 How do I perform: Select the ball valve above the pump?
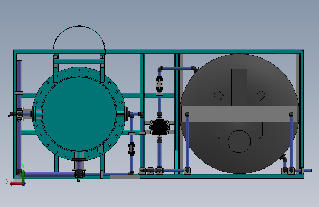click(x=160, y=84)
